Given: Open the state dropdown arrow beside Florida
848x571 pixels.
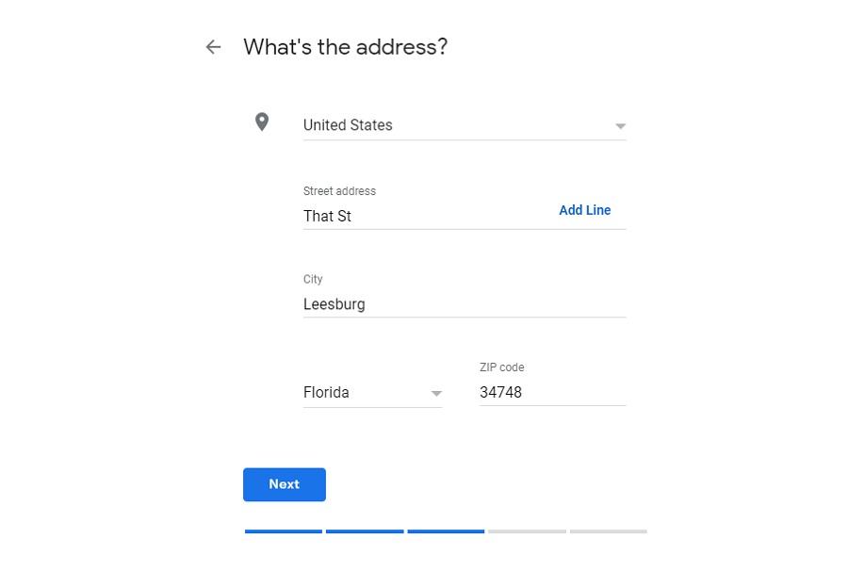Looking at the screenshot, I should [x=436, y=394].
